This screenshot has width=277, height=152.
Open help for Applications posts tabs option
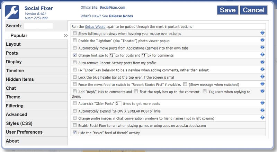262,47
